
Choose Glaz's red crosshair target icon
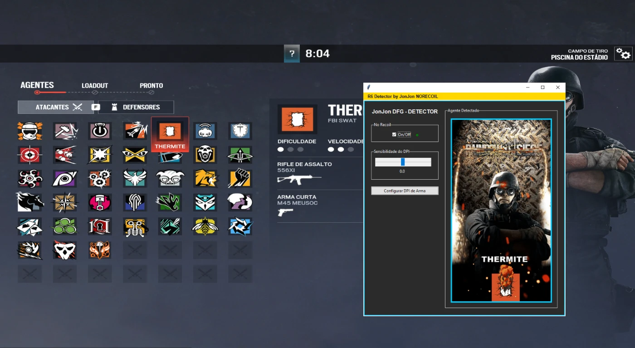(30, 155)
